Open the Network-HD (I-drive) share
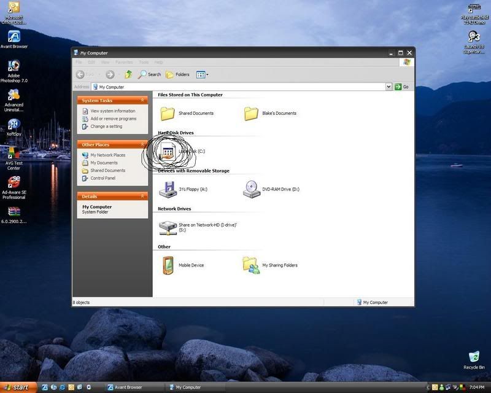This screenshot has width=491, height=393. pyautogui.click(x=168, y=227)
